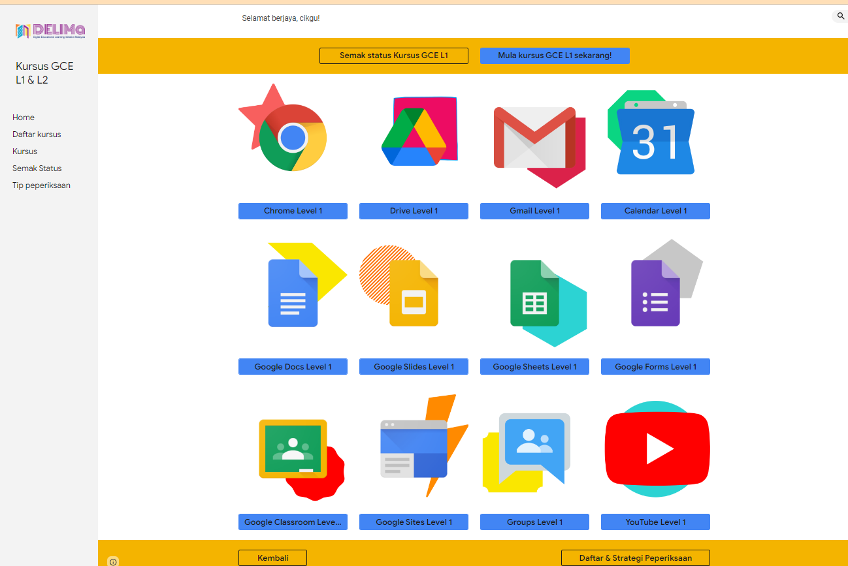Click the info icon at bottom left

(113, 561)
